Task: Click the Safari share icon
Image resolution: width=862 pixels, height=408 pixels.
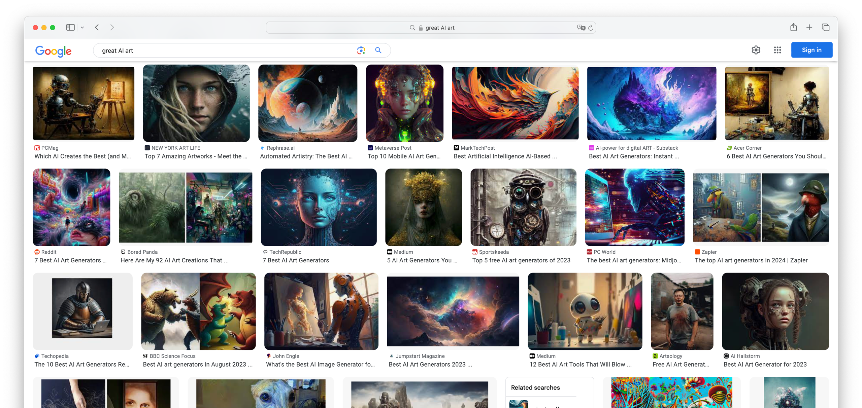Action: [793, 27]
